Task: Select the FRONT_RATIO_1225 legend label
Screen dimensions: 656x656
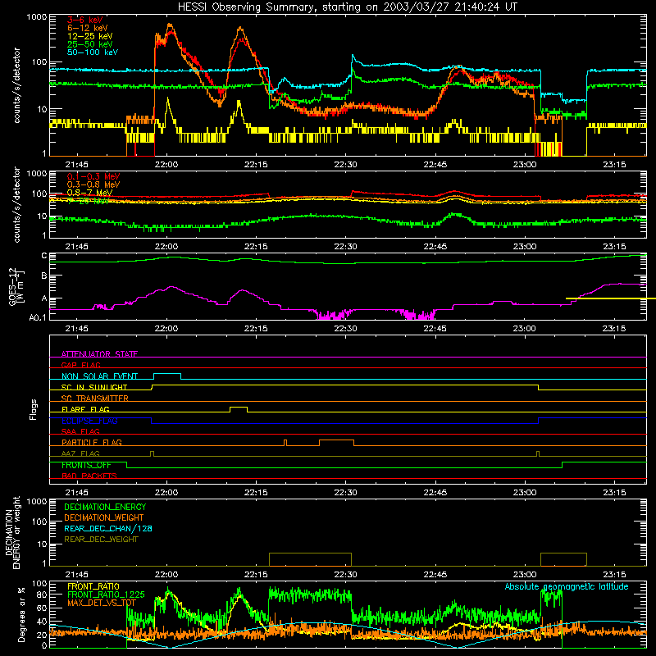Action: pos(106,594)
